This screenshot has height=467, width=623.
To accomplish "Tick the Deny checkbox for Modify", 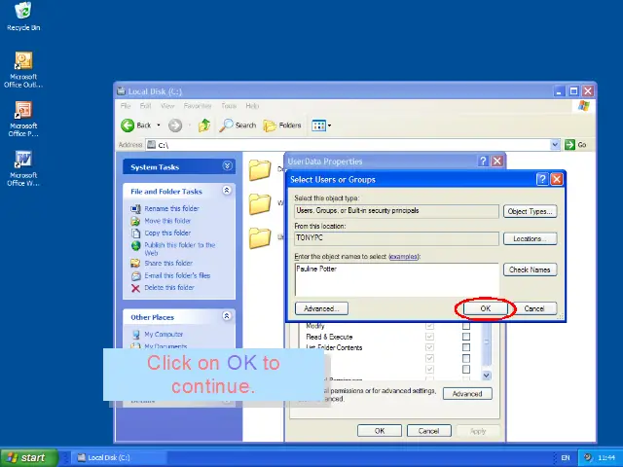I will pyautogui.click(x=465, y=326).
